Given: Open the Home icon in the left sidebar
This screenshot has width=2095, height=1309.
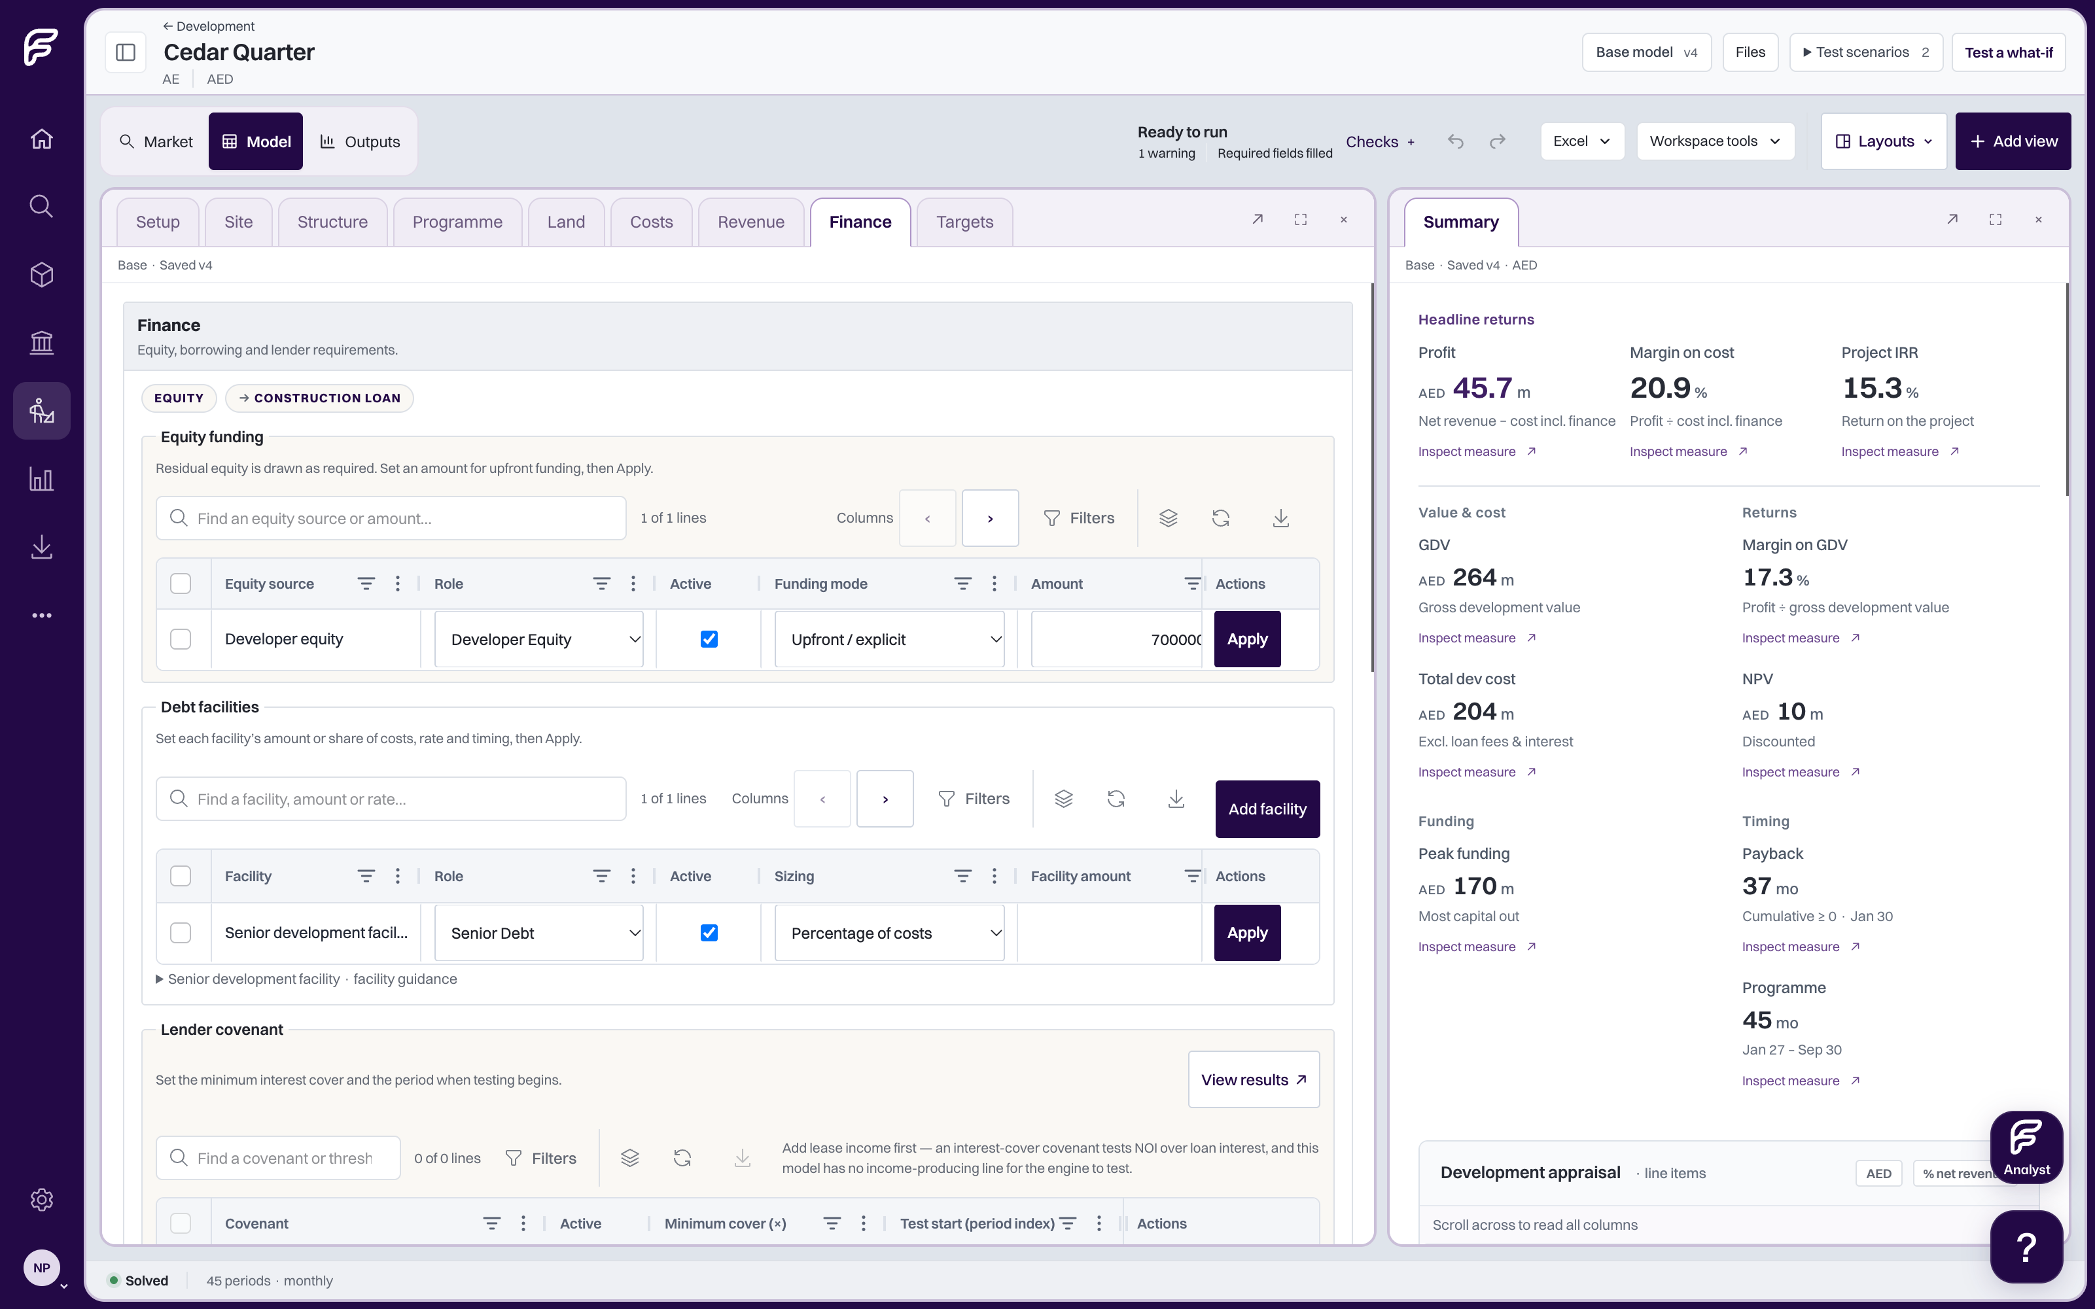Looking at the screenshot, I should pyautogui.click(x=42, y=139).
